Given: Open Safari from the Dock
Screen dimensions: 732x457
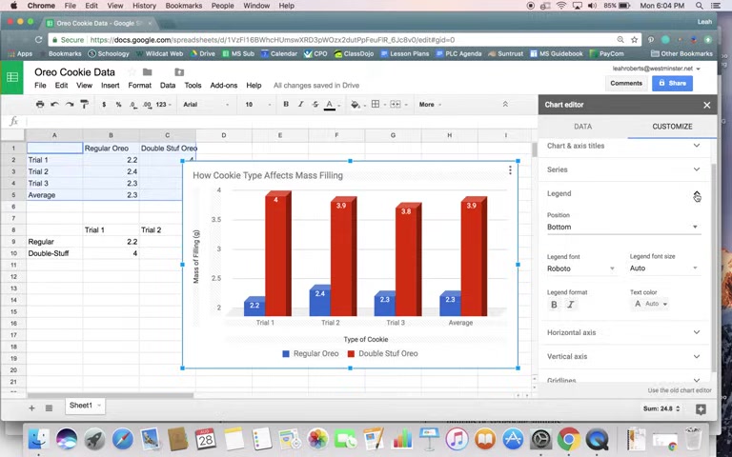Looking at the screenshot, I should tap(123, 439).
